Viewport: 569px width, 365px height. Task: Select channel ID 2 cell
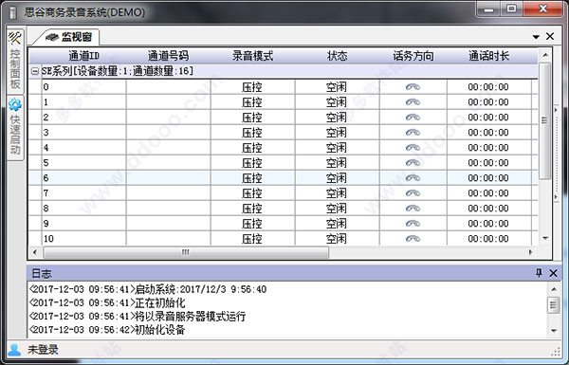click(83, 118)
